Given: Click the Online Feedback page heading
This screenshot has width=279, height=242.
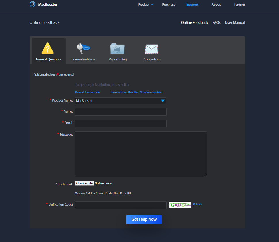Looking at the screenshot, I should pos(45,22).
